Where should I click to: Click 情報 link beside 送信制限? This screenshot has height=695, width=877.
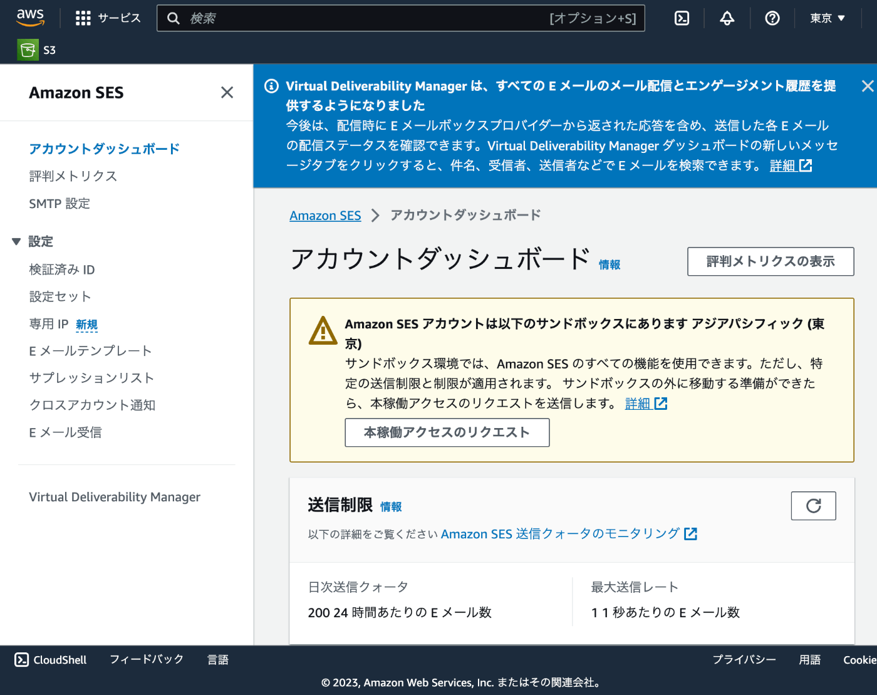click(x=391, y=506)
